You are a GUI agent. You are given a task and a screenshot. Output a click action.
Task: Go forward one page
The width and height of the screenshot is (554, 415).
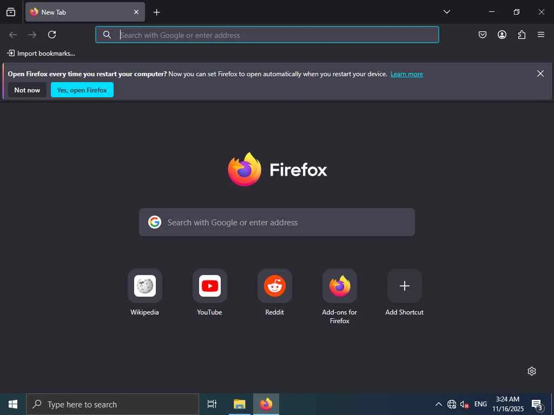click(x=32, y=35)
